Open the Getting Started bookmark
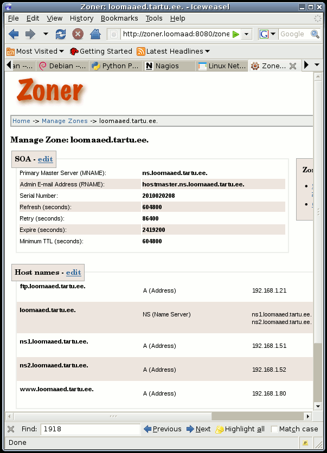The height and width of the screenshot is (453, 327). pos(101,51)
